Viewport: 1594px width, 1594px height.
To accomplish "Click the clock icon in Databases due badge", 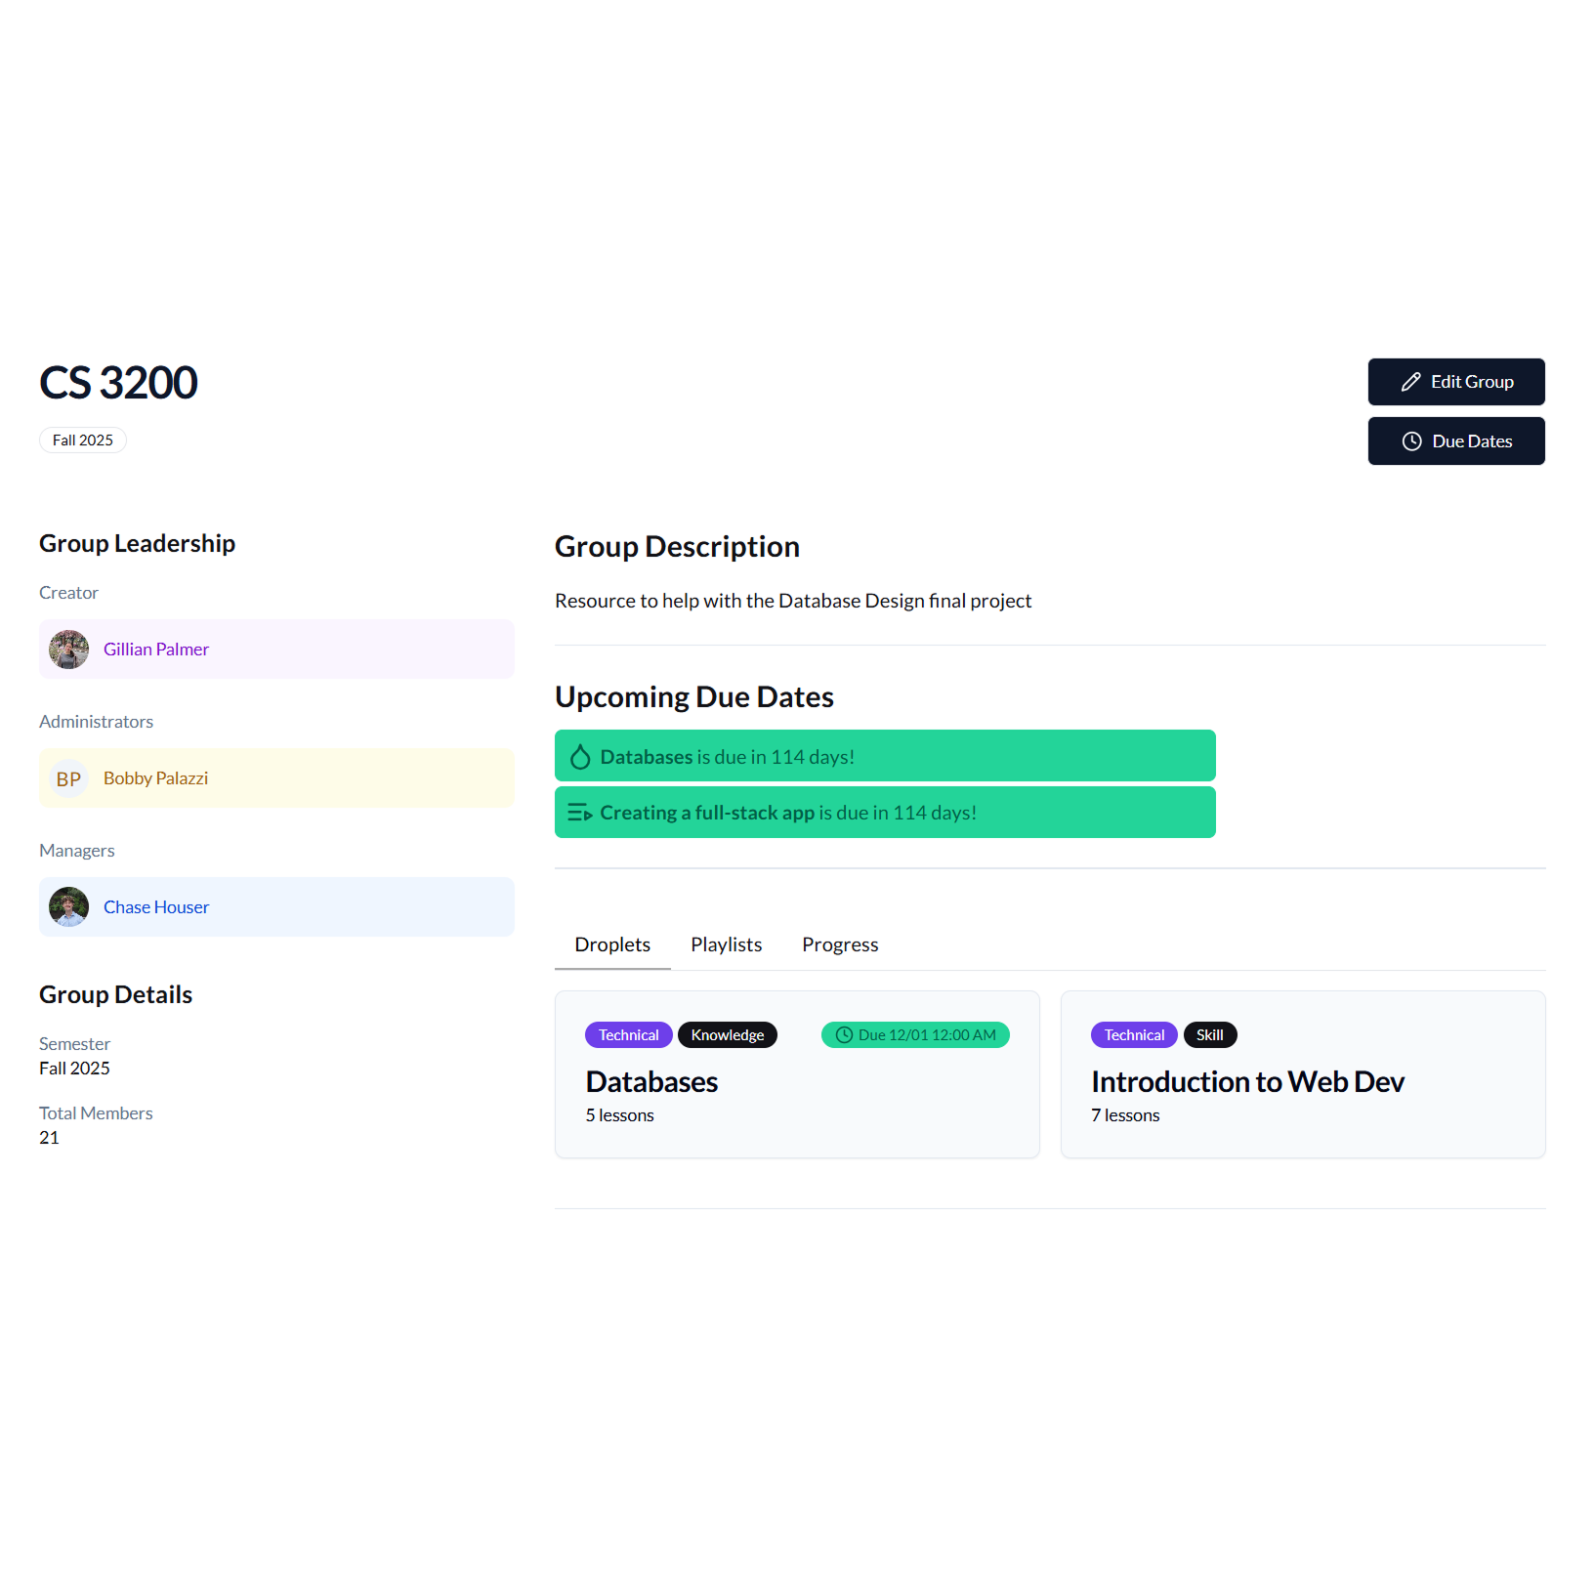I will pyautogui.click(x=844, y=1035).
